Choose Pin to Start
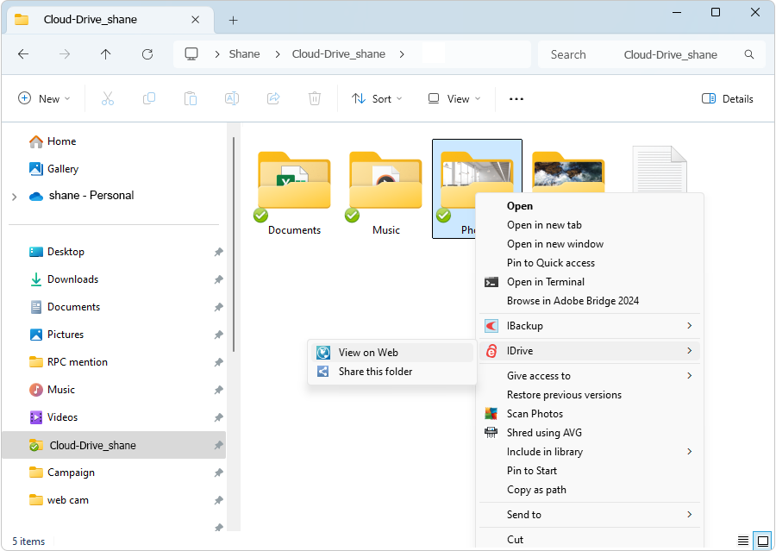 [531, 470]
